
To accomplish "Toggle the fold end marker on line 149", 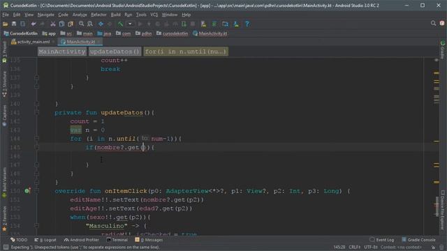I will pos(37,182).
